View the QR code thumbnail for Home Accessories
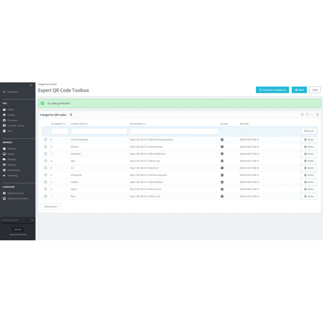This screenshot has height=323, width=323. coord(222,140)
